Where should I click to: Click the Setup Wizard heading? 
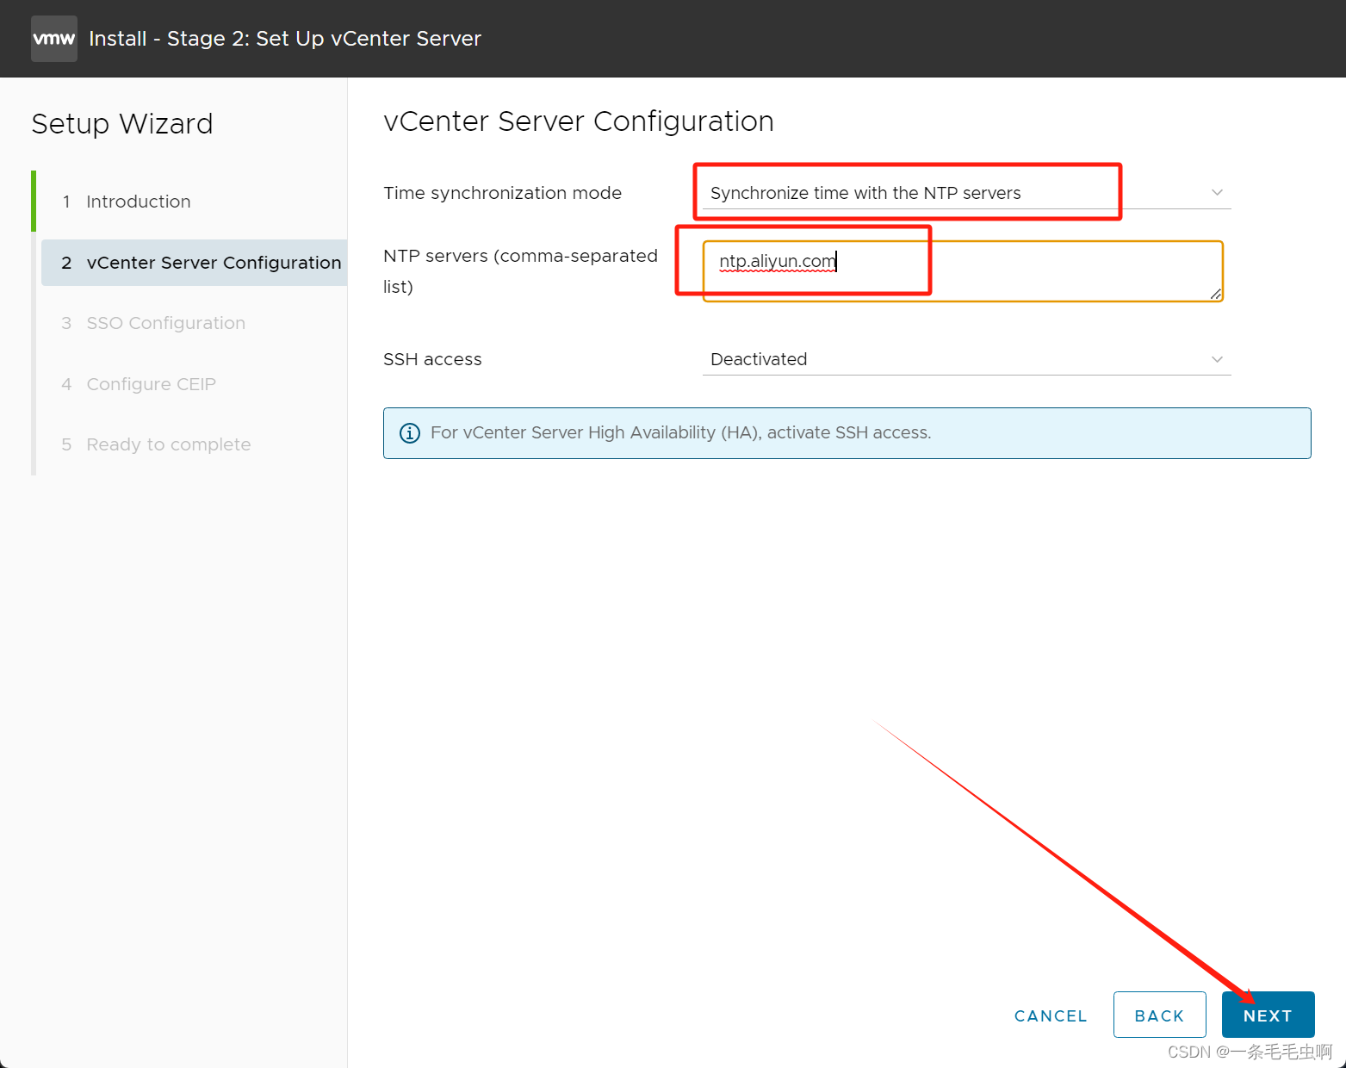pyautogui.click(x=122, y=124)
